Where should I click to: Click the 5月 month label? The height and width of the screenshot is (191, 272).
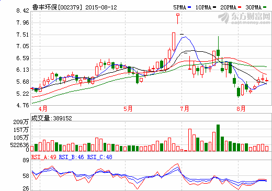[x=128, y=109]
